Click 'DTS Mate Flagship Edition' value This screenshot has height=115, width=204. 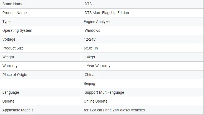tap(107, 13)
